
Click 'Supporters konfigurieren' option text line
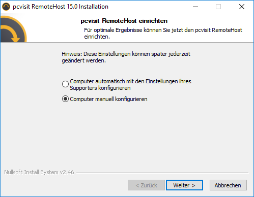[100, 88]
